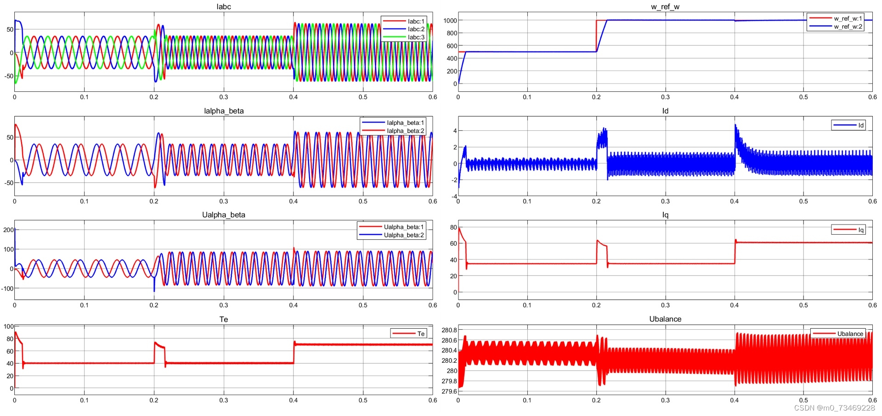Toggle the Iabc:3 legend entry
The width and height of the screenshot is (882, 416).
pos(416,37)
